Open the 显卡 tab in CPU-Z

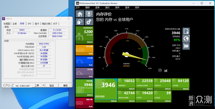pyautogui.click(x=37, y=24)
